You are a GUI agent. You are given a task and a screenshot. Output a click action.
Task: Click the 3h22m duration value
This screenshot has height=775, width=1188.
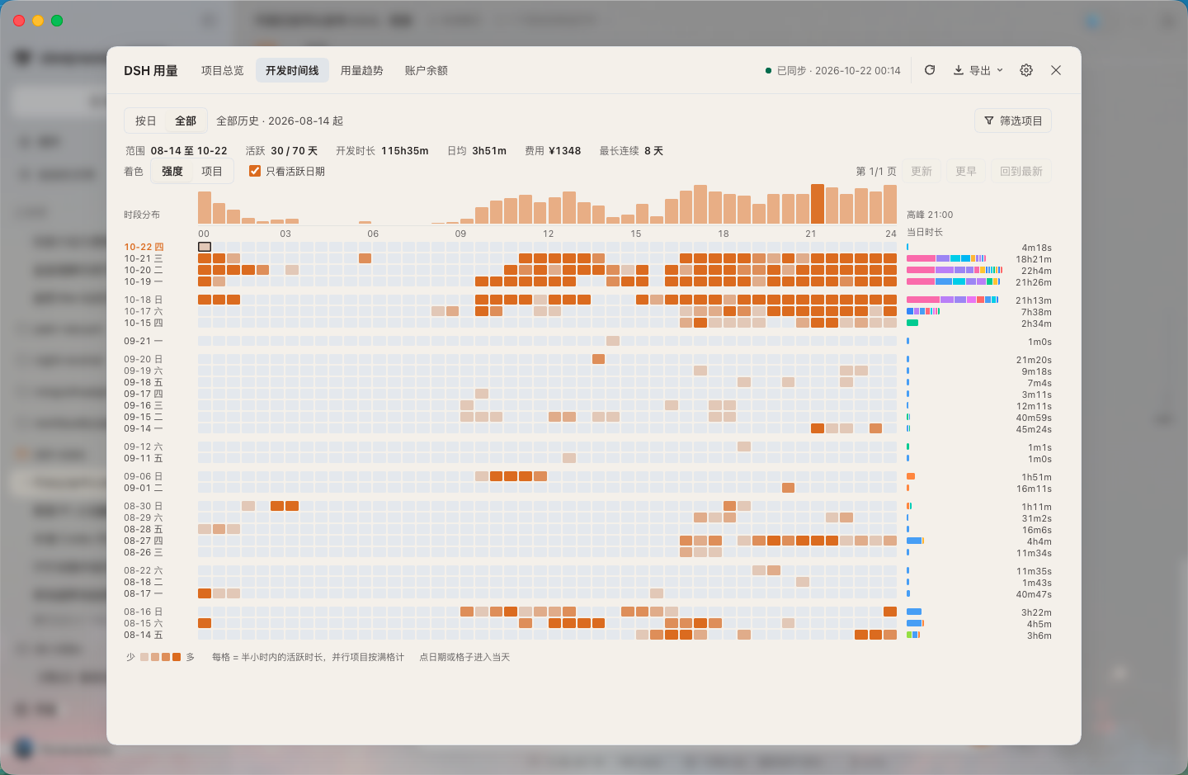click(x=1036, y=612)
